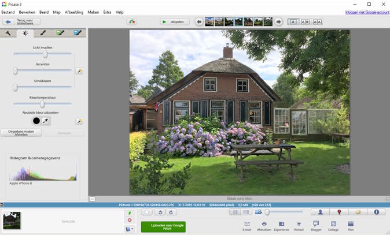Image resolution: width=390 pixels, height=235 pixels.
Task: Adjust the zoom slider handle
Action: click(x=267, y=212)
